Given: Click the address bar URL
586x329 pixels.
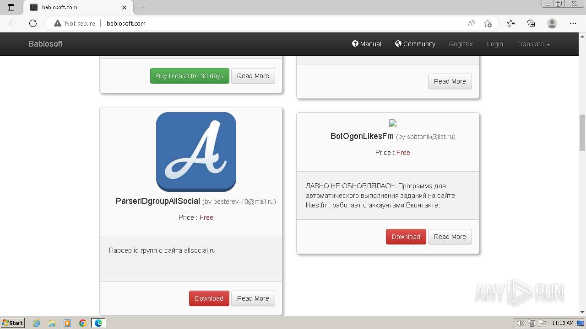Looking at the screenshot, I should 126,23.
